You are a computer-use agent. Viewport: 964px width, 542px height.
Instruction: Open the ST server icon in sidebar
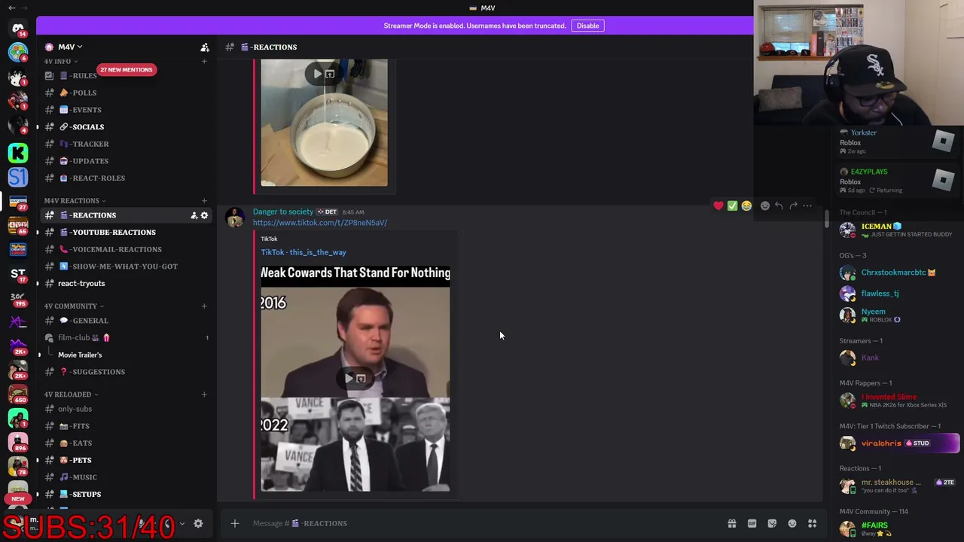[18, 275]
